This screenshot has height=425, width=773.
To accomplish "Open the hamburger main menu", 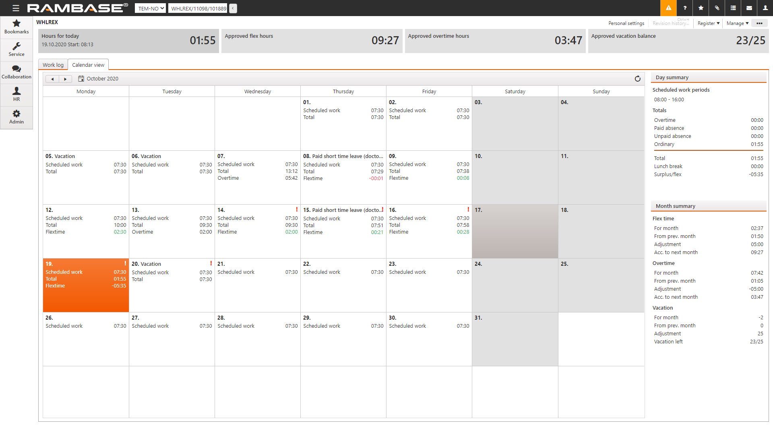I will pos(16,8).
